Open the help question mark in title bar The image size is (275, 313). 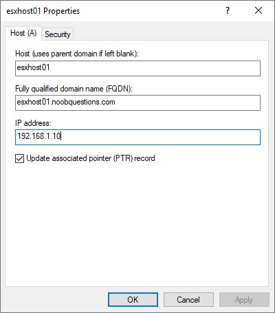point(228,10)
